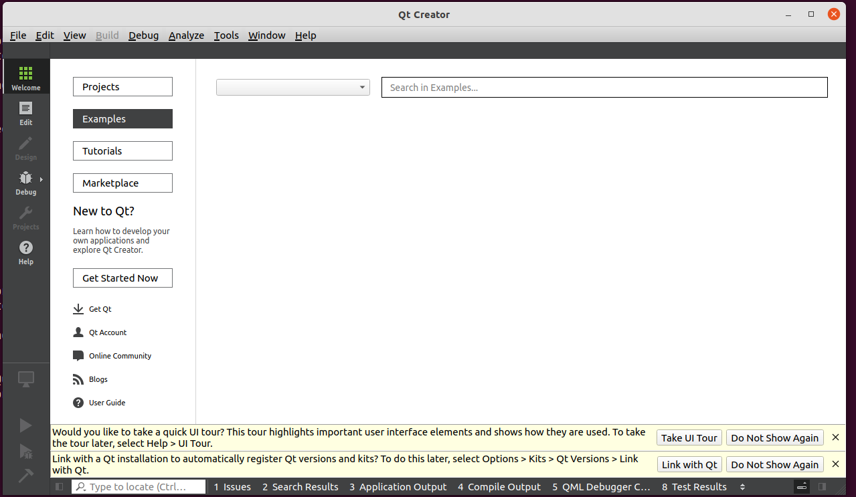Screen dimensions: 856x497
Task: Click Get Started Now button
Action: (122, 278)
